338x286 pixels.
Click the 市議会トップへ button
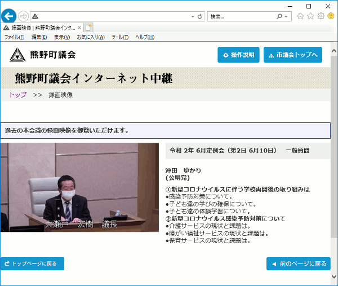(293, 55)
